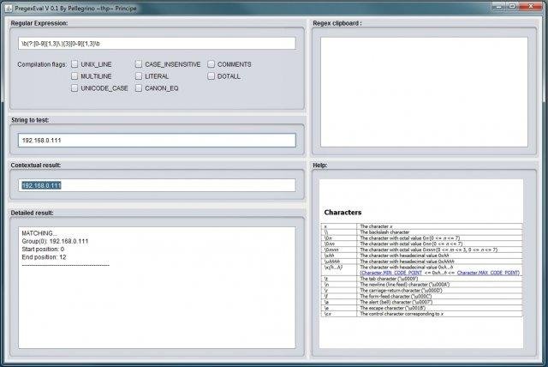
Task: Check the LITERAL compilation flag
Action: coord(139,76)
